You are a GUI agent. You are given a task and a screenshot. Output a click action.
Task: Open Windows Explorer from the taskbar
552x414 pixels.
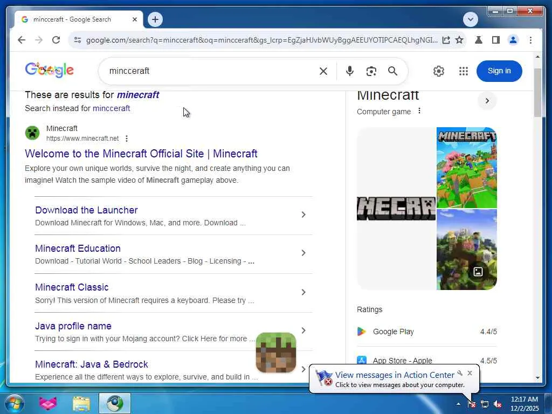pyautogui.click(x=81, y=403)
